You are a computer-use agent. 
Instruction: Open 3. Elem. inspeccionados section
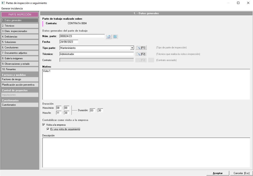click(20, 31)
